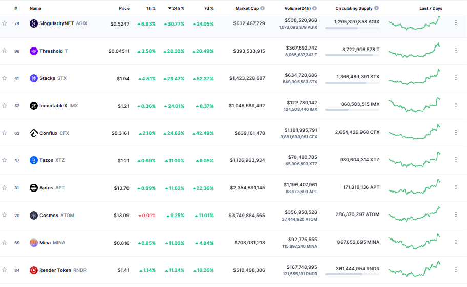The width and height of the screenshot is (467, 287).
Task: Sort table by Price column header
Action: coord(124,9)
